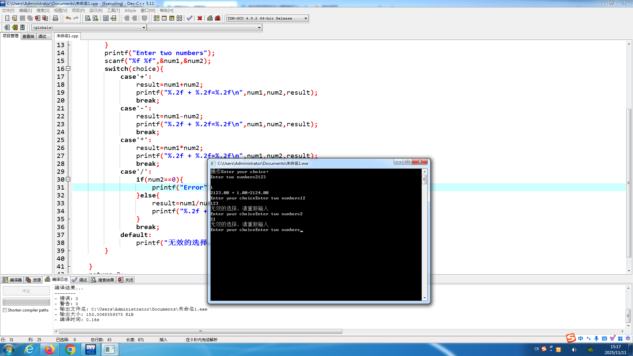The image size is (633, 356).
Task: Click the Compile icon with colored squares
Action: coord(157,18)
